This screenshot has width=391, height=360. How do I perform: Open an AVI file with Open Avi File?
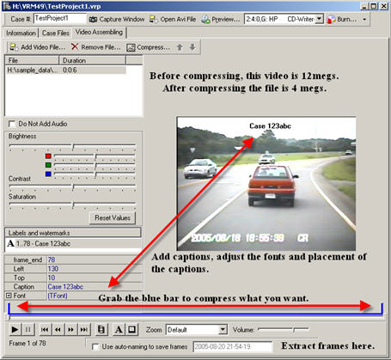click(173, 19)
